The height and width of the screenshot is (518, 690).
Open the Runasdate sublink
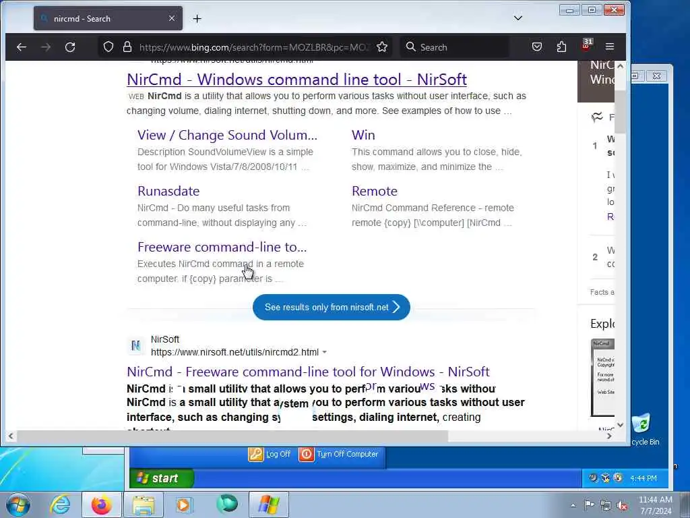tap(168, 191)
